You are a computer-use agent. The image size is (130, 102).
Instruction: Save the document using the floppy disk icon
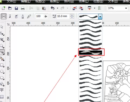[16, 8]
